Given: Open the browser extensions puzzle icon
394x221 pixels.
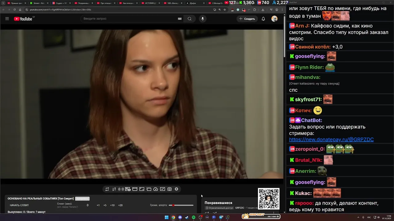Looking at the screenshot, I should coord(255,10).
